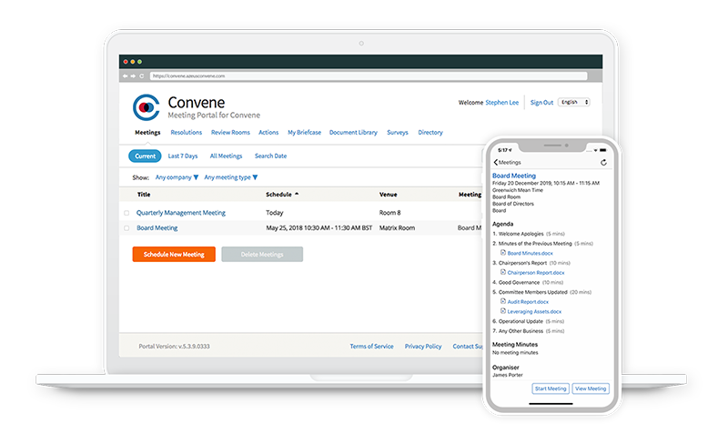
Task: Open the Directory tab
Action: [430, 132]
